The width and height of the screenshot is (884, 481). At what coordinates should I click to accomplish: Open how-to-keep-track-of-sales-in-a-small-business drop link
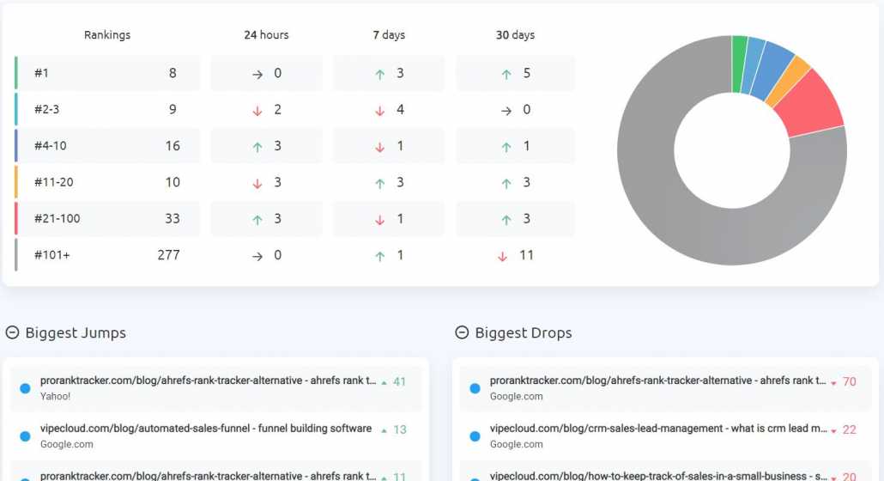pos(658,476)
